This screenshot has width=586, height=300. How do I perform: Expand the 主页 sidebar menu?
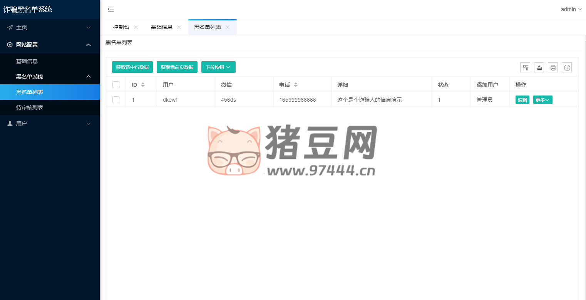(50, 27)
